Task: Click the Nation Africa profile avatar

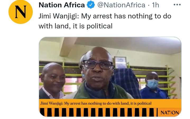Action: point(21,12)
